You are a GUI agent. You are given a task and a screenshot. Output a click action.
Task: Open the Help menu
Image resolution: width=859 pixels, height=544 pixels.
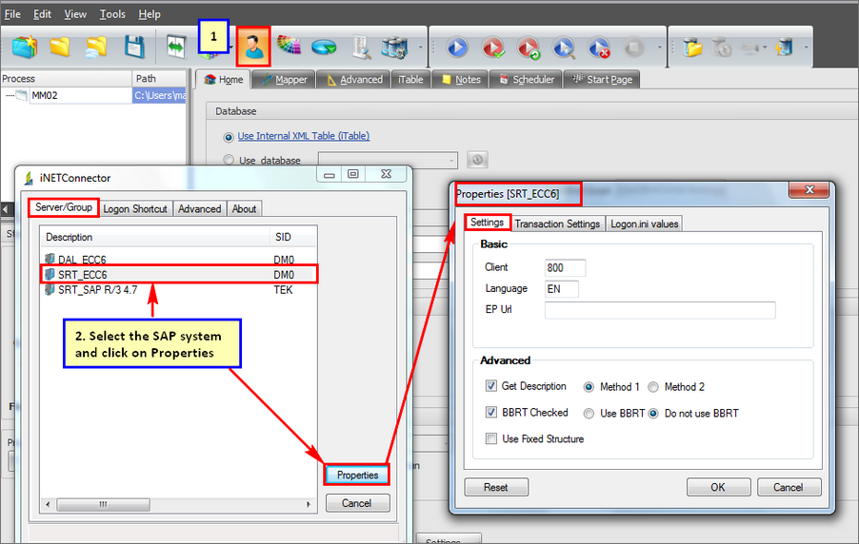[149, 14]
